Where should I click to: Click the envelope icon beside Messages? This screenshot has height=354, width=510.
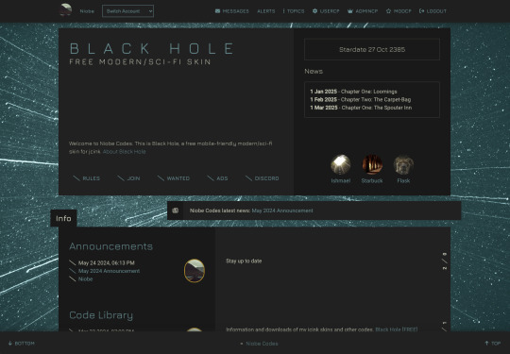pos(217,11)
